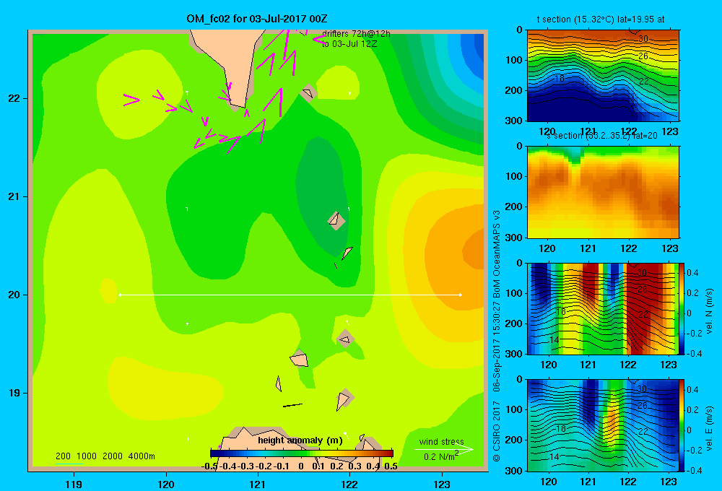Click depth label 300 on temperature section axis
Screen dimensions: 722x491
513,121
